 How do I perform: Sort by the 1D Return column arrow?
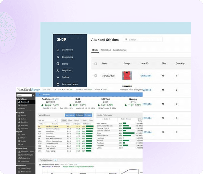pos(91,124)
